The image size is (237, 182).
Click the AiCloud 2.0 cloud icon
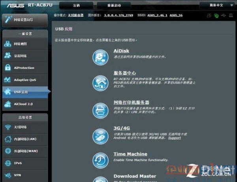8,104
